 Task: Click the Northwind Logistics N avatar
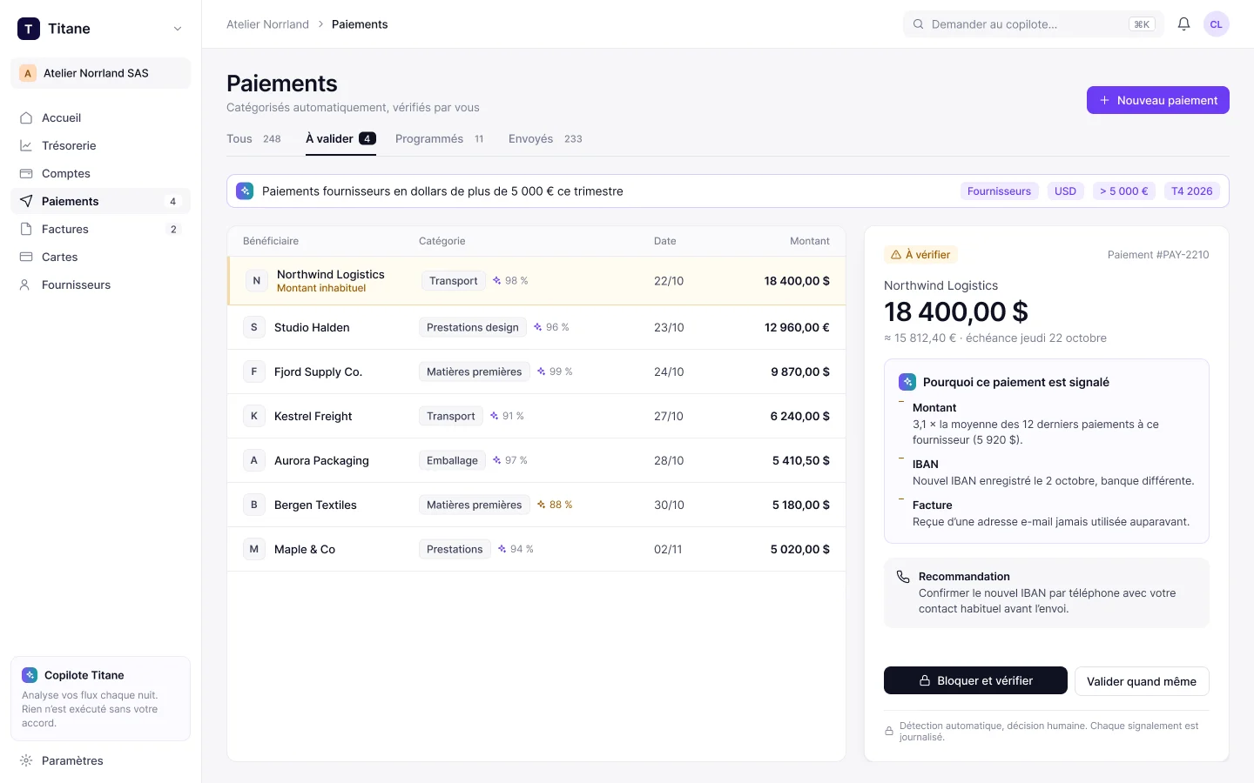[x=256, y=281]
